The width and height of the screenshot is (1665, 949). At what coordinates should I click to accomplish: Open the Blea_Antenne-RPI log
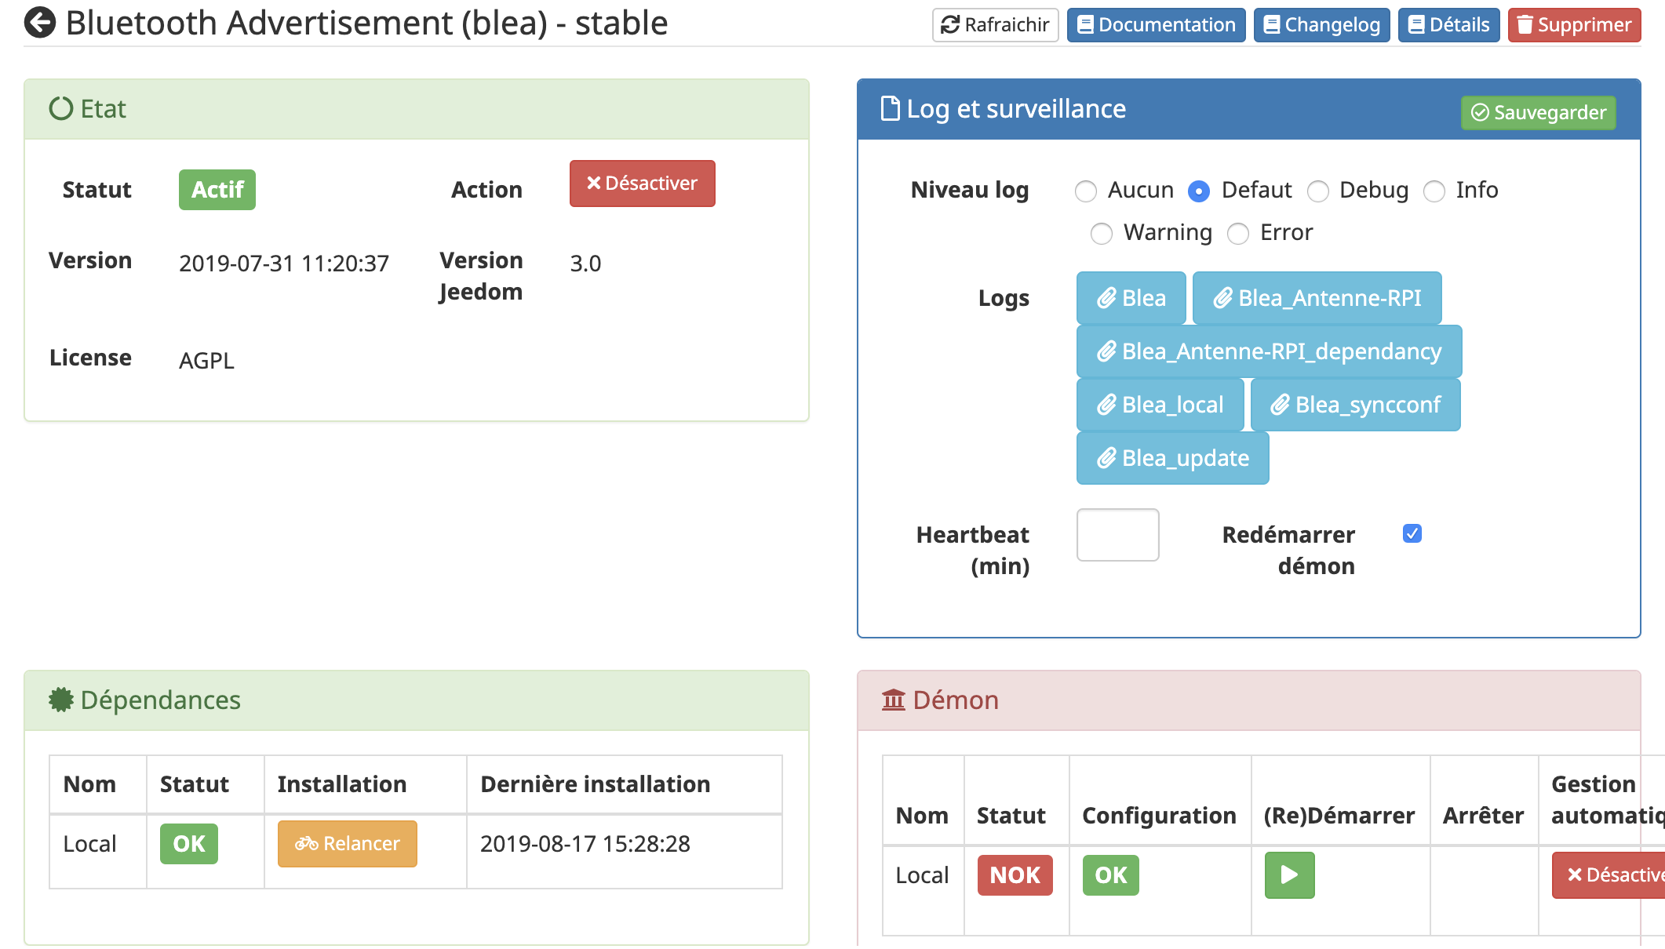[x=1317, y=298]
